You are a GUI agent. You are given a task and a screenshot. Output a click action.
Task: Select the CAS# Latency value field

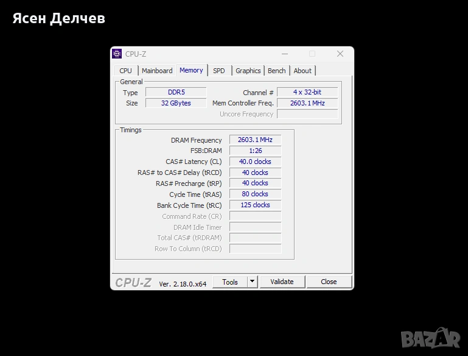255,162
